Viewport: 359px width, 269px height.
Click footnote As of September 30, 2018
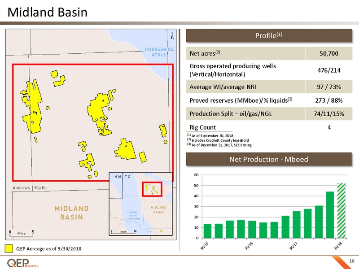[210, 136]
